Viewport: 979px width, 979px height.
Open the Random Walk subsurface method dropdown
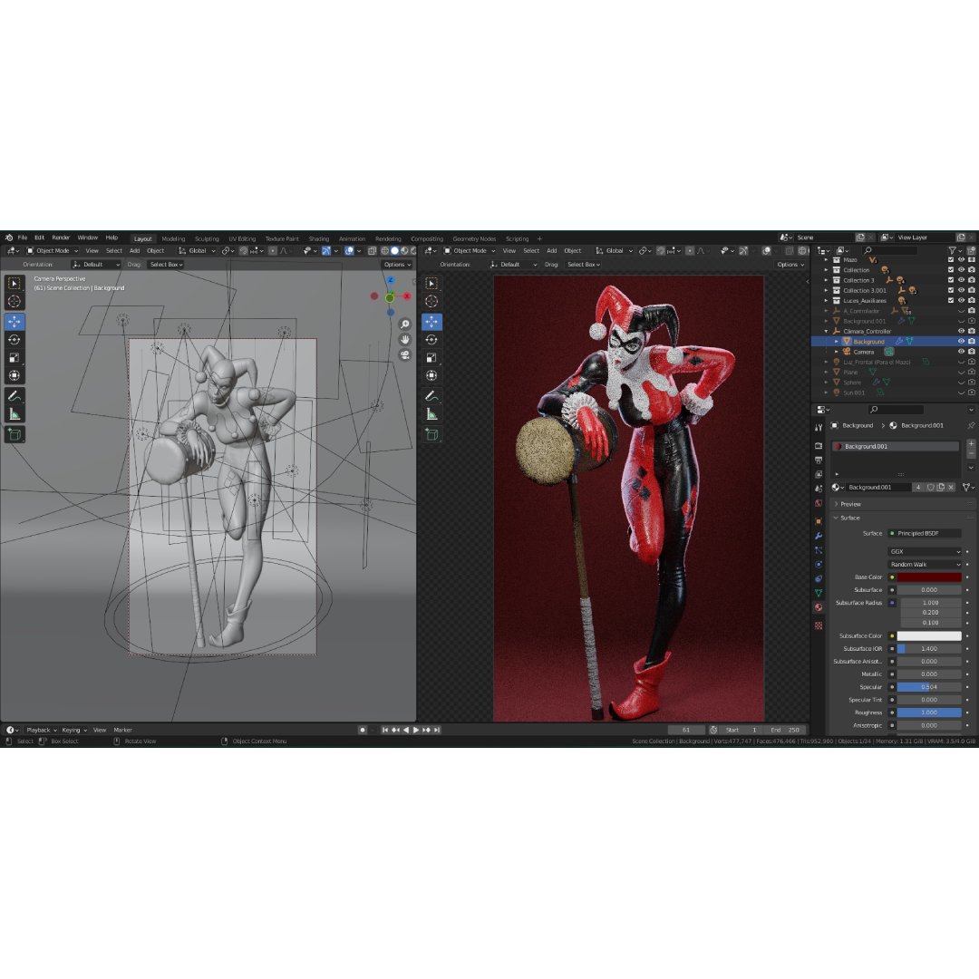click(x=924, y=565)
